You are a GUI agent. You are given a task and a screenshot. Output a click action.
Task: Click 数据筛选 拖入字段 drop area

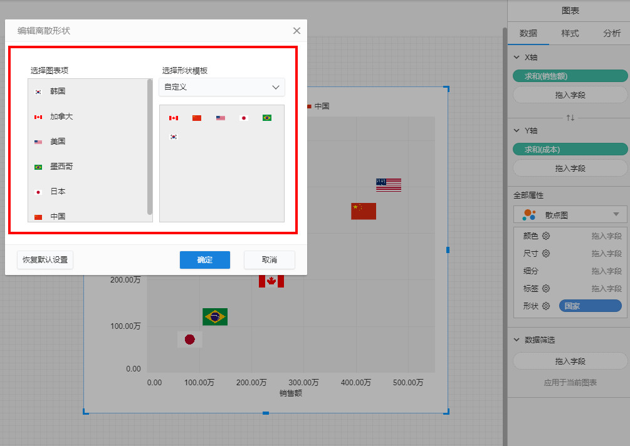point(570,361)
